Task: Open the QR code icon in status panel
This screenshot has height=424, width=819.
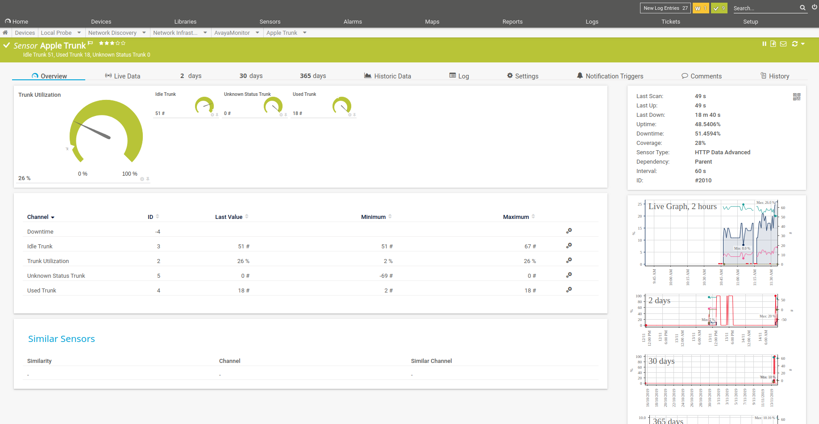Action: click(797, 97)
